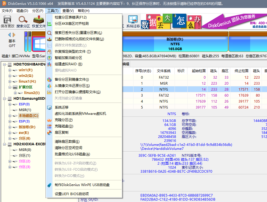Select partition table row 4 NTFS
Image resolution: width=267 pixels, height=202 pixels.
coord(195,101)
